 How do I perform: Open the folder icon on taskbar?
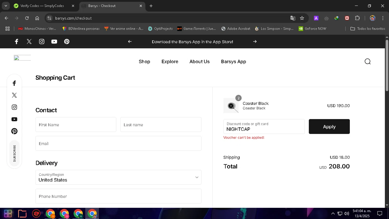[x=22, y=214]
